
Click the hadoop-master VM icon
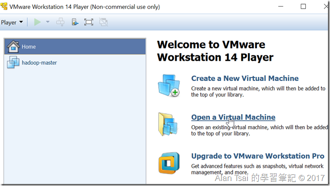(13, 62)
